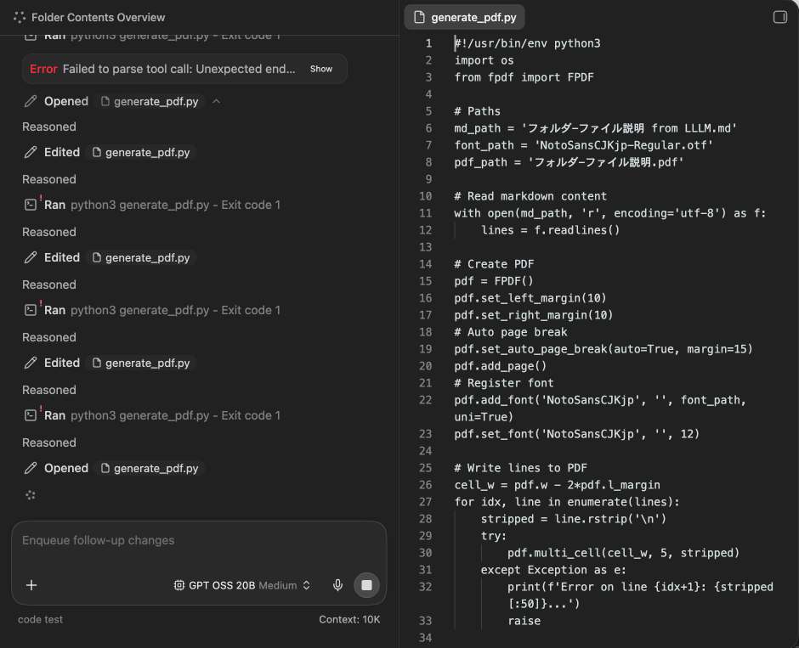Image resolution: width=799 pixels, height=648 pixels.
Task: Click the plus attach icon in the chat box
Action: pyautogui.click(x=31, y=585)
